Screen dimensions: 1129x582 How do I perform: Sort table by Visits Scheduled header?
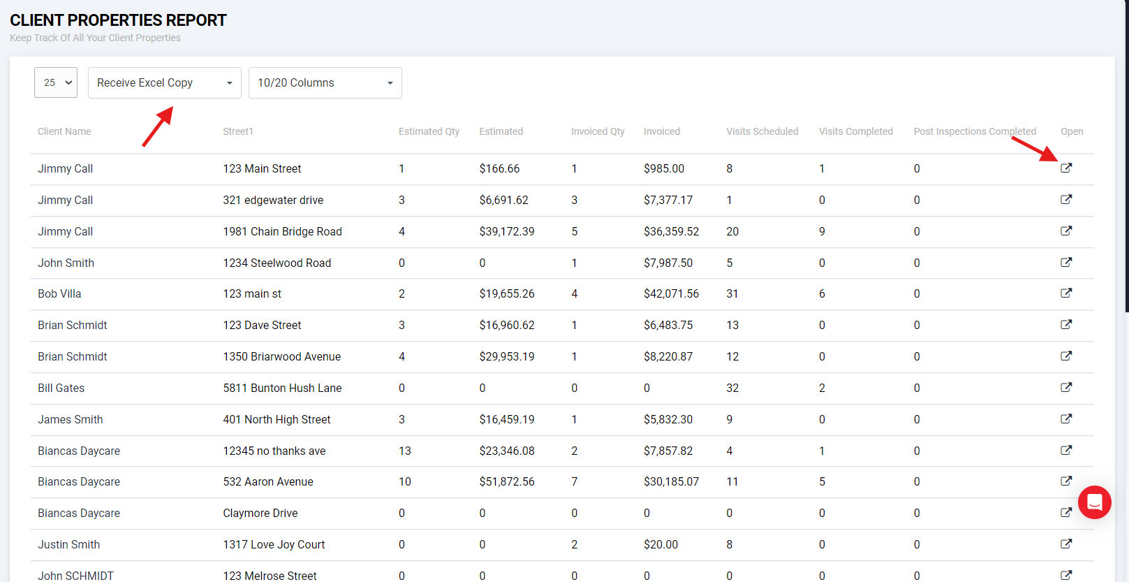coord(762,131)
